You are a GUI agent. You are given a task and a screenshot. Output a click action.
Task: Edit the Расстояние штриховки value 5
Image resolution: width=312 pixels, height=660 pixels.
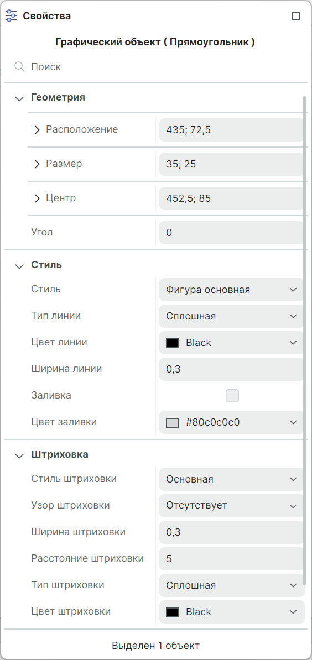[x=232, y=558]
